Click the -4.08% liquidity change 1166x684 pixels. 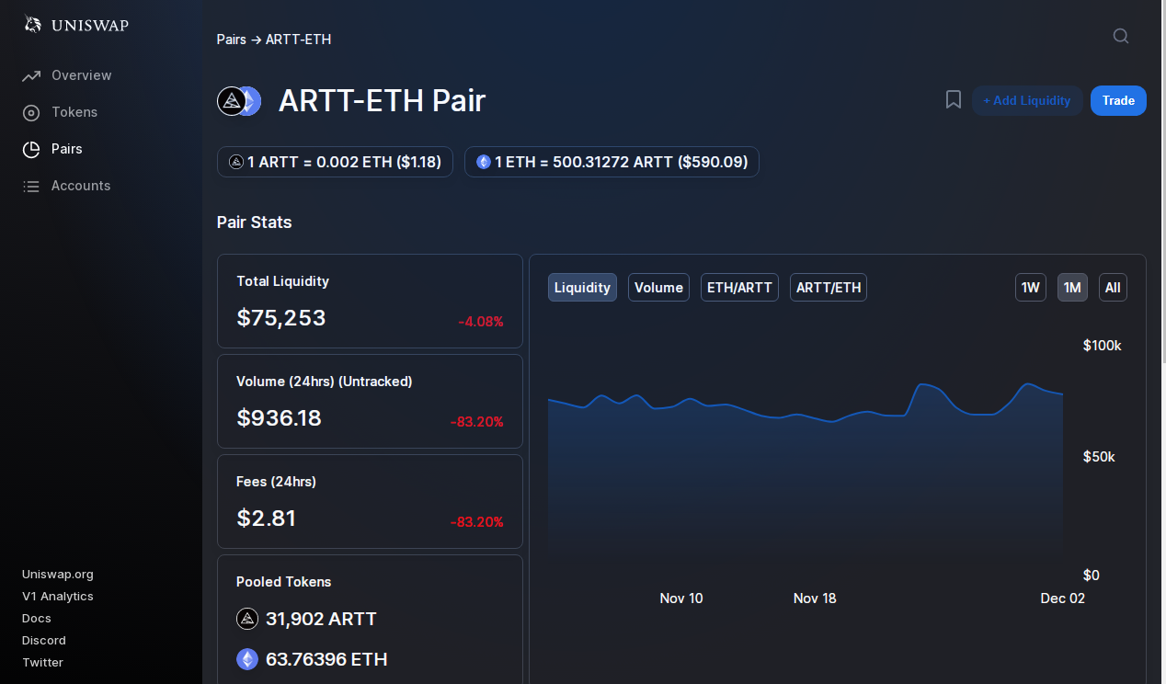pos(481,322)
